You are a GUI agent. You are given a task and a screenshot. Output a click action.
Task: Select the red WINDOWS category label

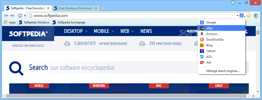[x=99, y=86]
